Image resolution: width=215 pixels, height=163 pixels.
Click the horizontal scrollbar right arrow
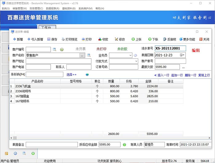pos(209,138)
